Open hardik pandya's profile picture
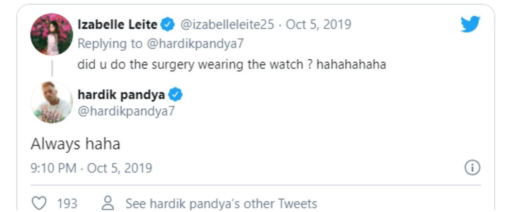 click(52, 102)
